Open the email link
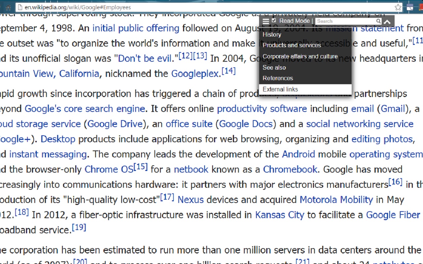This screenshot has width=423, height=264. click(363, 109)
